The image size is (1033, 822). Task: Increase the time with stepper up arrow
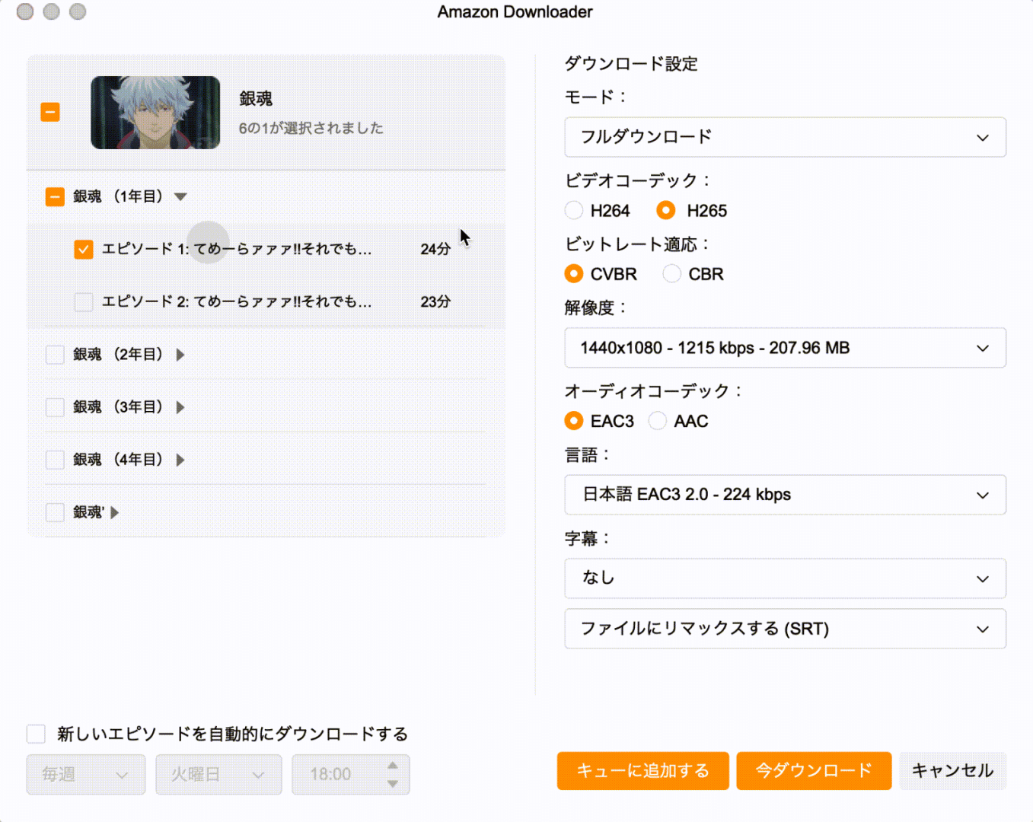click(x=393, y=766)
